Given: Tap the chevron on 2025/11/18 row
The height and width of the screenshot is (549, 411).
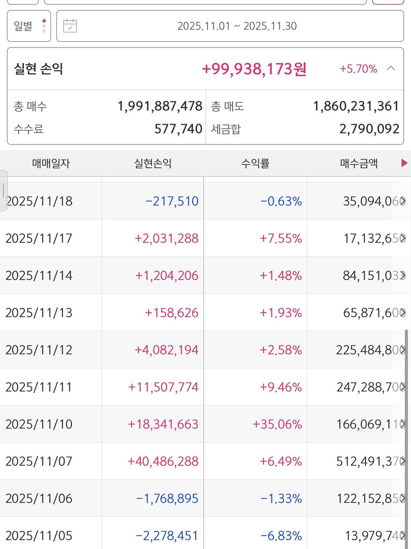Looking at the screenshot, I should pyautogui.click(x=403, y=201).
